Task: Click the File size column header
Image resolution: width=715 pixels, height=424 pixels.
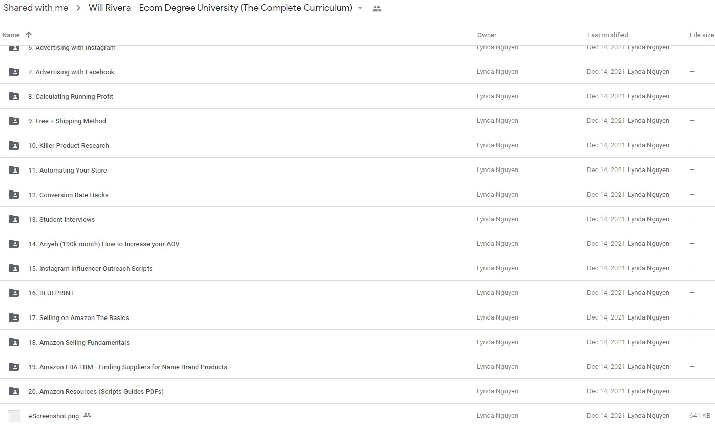Action: [702, 35]
